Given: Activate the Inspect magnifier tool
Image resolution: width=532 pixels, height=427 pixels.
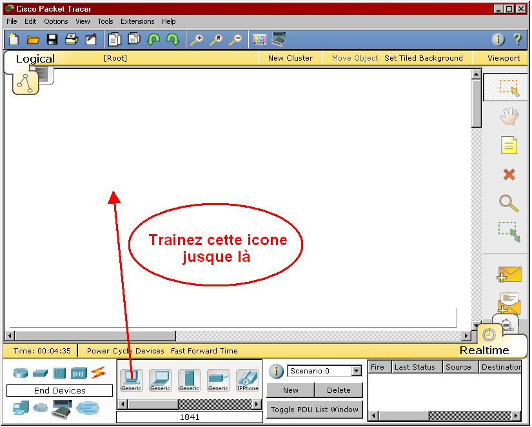Looking at the screenshot, I should (x=509, y=203).
